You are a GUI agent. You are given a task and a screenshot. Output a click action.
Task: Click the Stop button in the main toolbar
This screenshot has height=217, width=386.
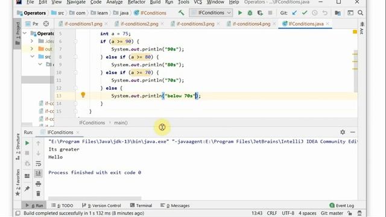[x=270, y=13]
